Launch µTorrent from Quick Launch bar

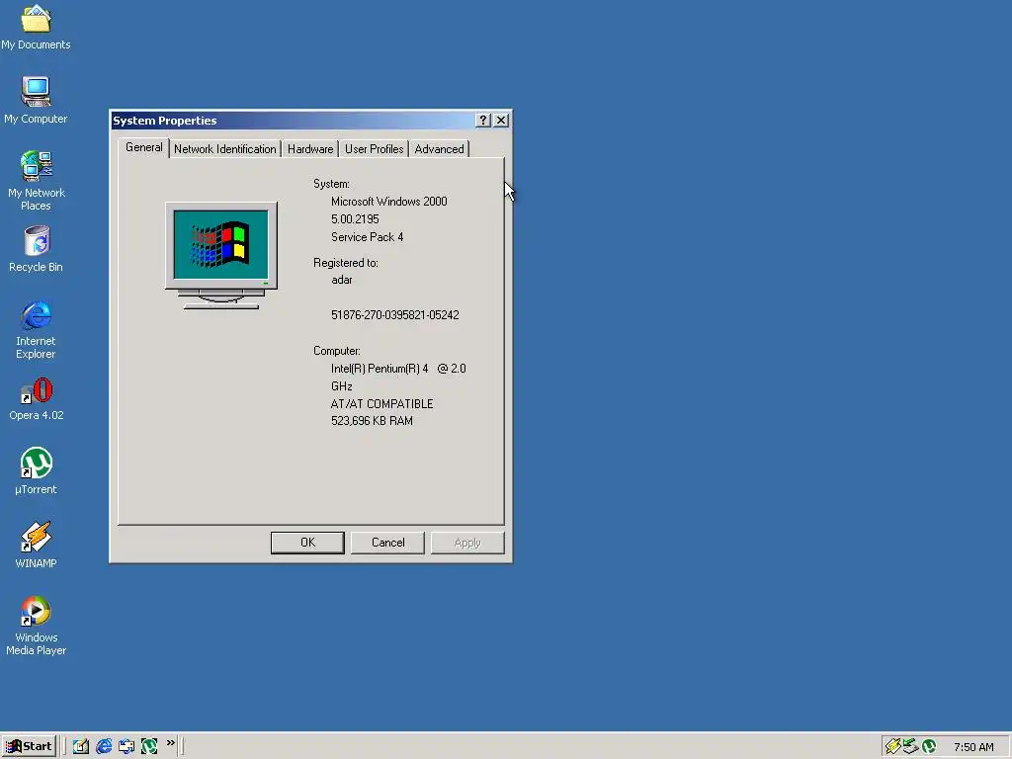pyautogui.click(x=149, y=746)
